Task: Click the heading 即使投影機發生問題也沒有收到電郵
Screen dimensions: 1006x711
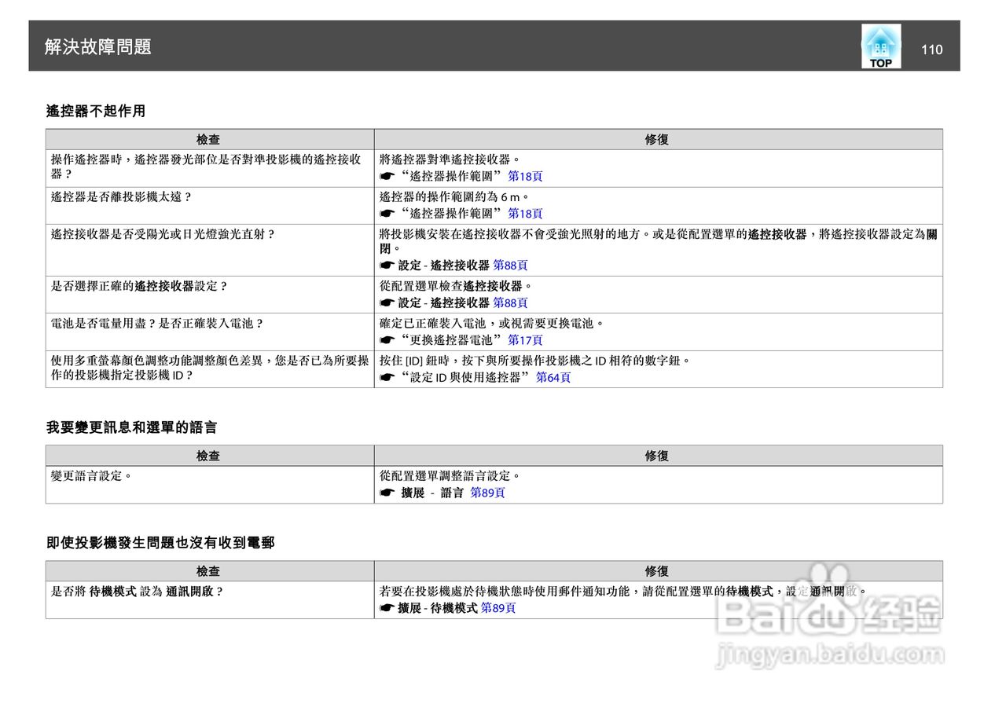Action: click(160, 543)
